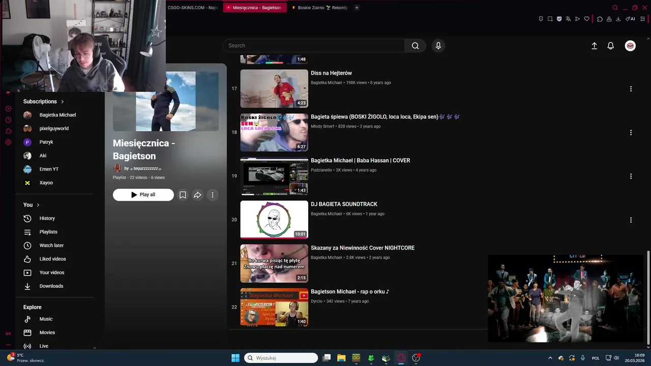Open Opera ad-blocker shield icon

click(x=559, y=19)
